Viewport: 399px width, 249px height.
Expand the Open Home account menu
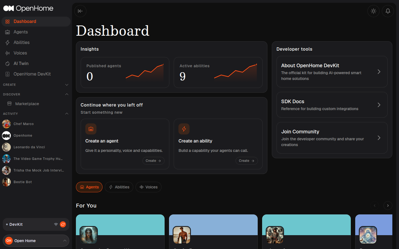[36, 241]
